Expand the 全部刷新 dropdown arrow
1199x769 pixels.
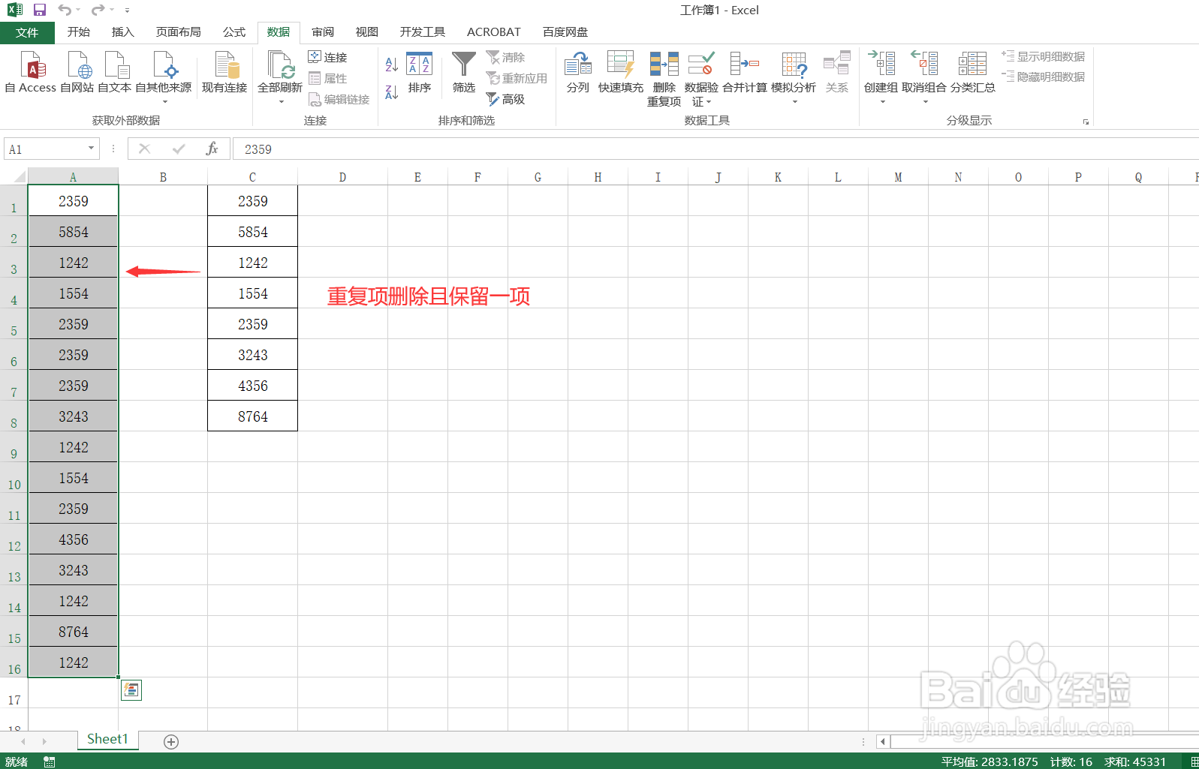tap(282, 102)
